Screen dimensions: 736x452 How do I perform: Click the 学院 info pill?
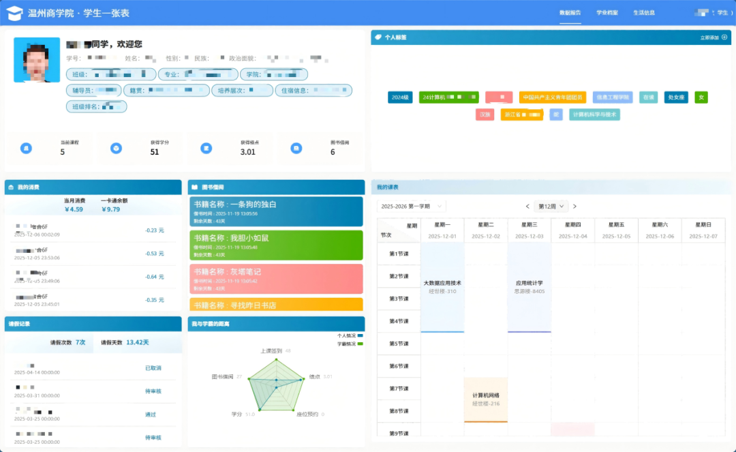click(x=274, y=74)
